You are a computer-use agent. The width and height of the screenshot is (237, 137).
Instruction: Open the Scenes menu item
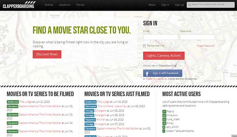(49, 5)
